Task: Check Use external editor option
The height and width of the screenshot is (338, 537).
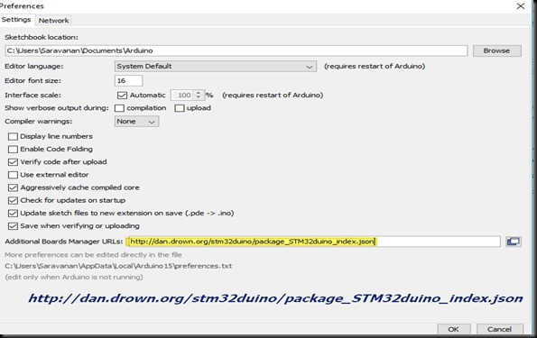Action: tap(13, 175)
